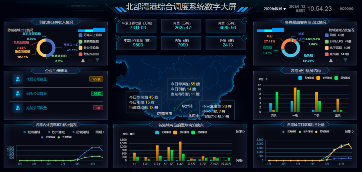Select 钦州港域 in the 内外贸航次 chart

pyautogui.click(x=56, y=132)
